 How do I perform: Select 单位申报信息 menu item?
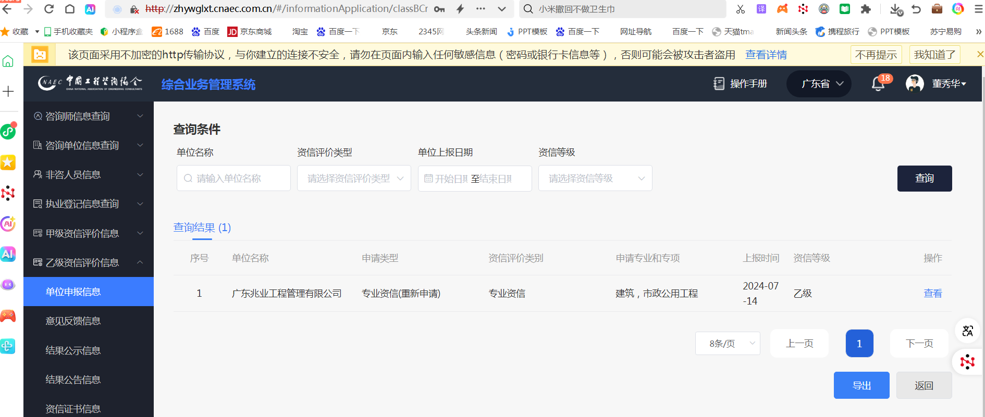89,292
